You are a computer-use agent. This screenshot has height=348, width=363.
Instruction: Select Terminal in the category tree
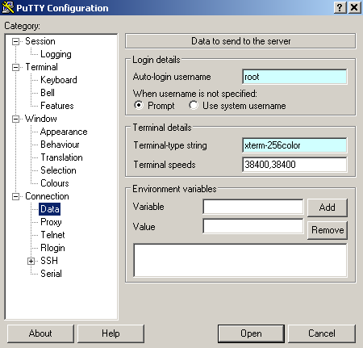coord(41,67)
